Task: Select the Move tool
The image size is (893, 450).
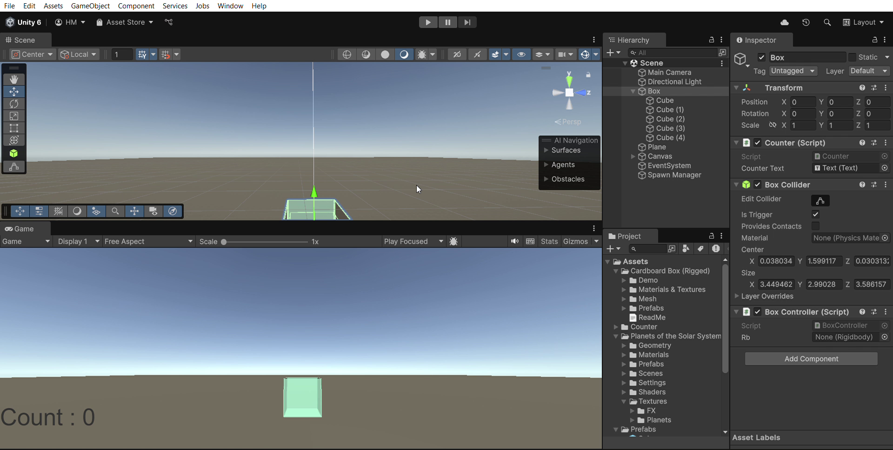Action: point(13,92)
